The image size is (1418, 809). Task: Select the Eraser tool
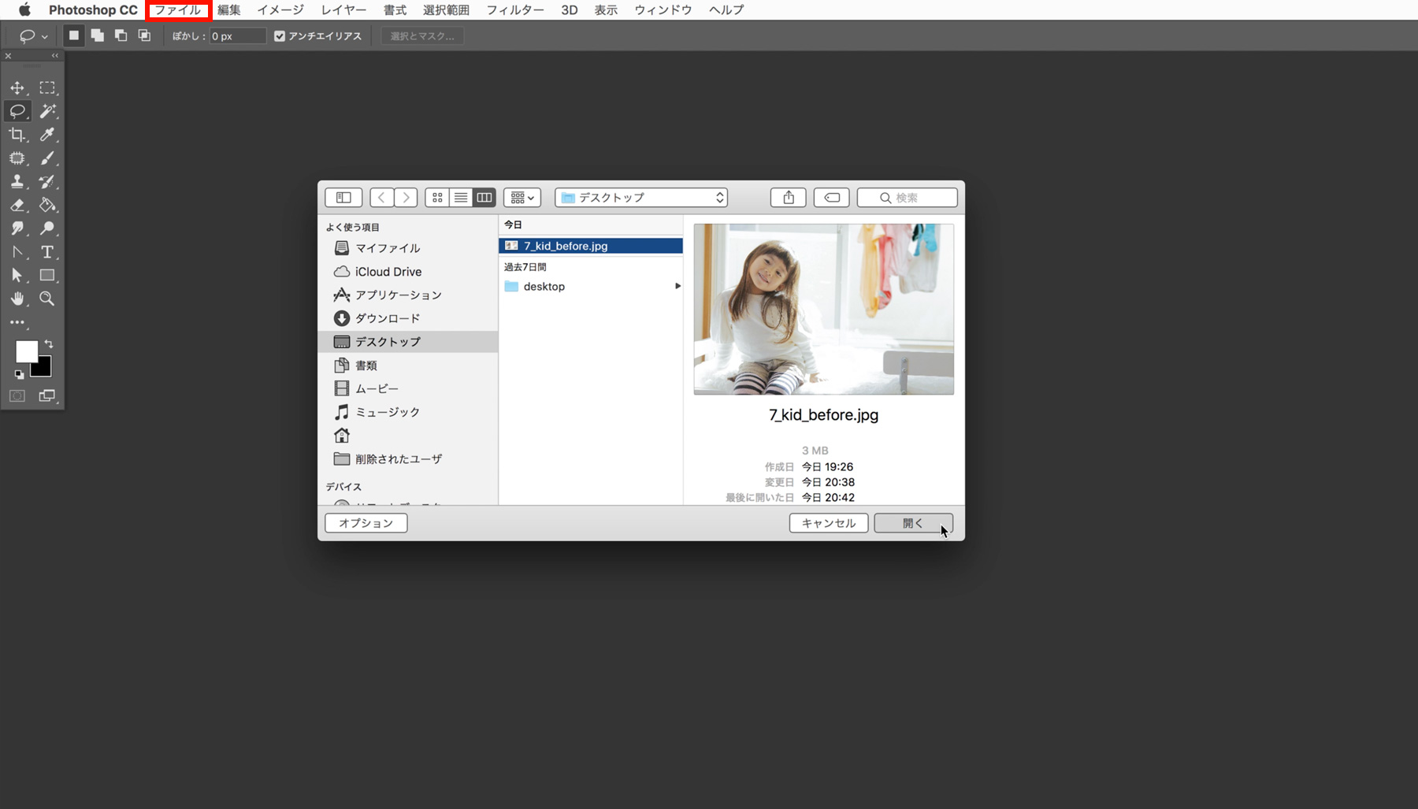click(x=17, y=205)
